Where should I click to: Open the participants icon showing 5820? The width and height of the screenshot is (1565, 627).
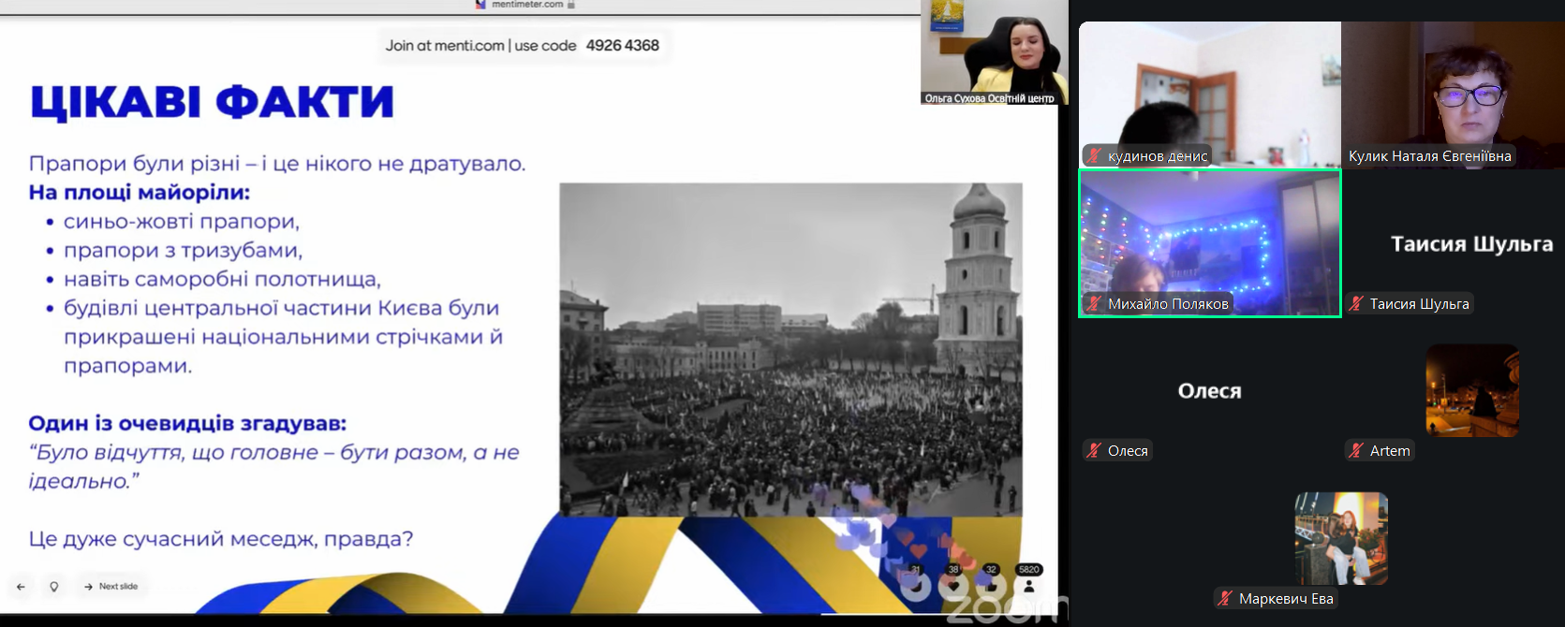(x=1028, y=585)
